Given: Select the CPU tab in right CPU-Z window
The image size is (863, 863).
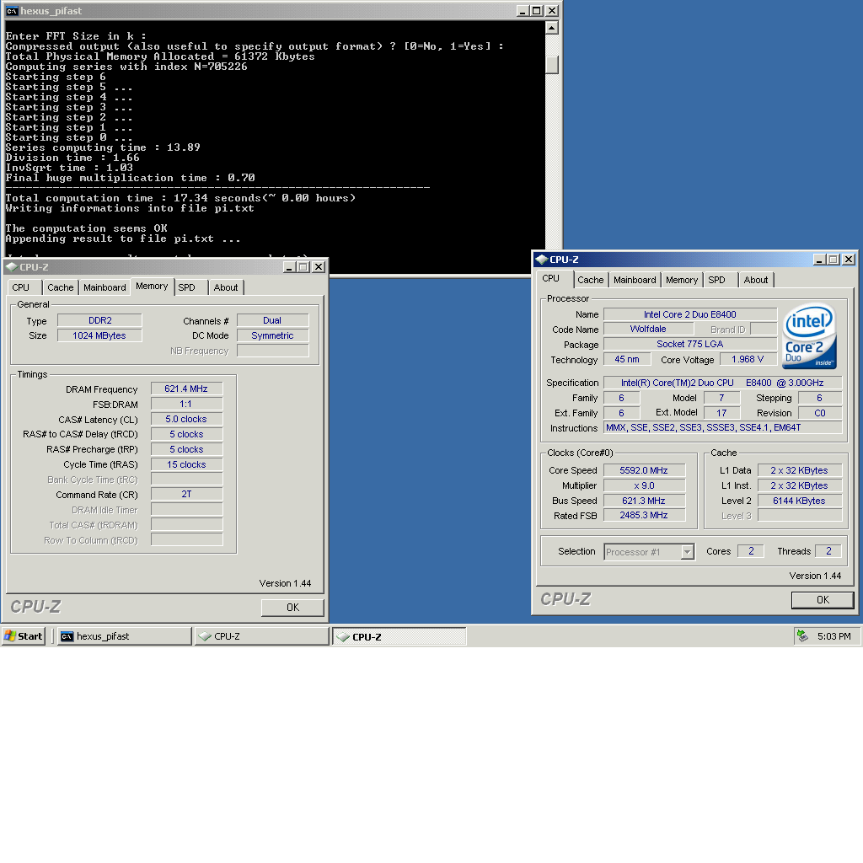Looking at the screenshot, I should 551,278.
